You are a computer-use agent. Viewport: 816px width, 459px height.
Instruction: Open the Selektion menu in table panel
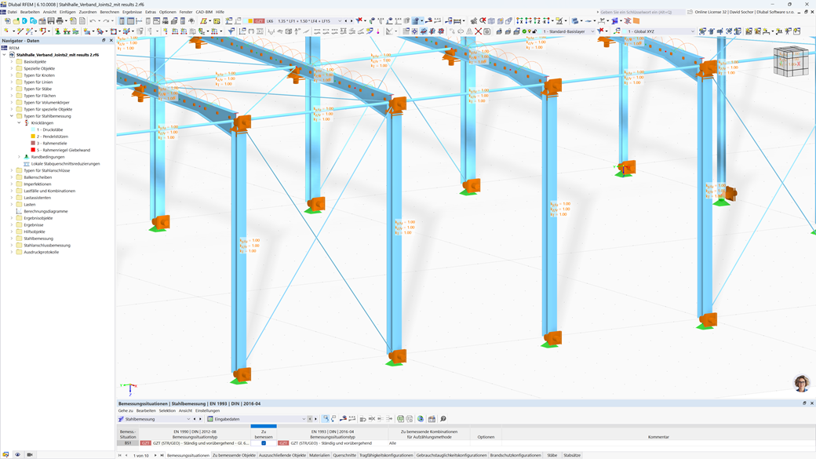tap(167, 410)
